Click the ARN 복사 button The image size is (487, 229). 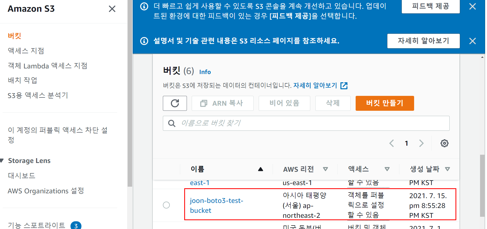(x=223, y=103)
